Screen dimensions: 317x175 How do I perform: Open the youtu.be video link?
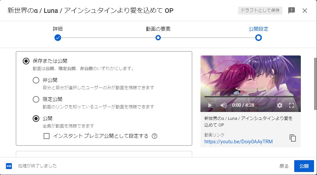[238, 142]
